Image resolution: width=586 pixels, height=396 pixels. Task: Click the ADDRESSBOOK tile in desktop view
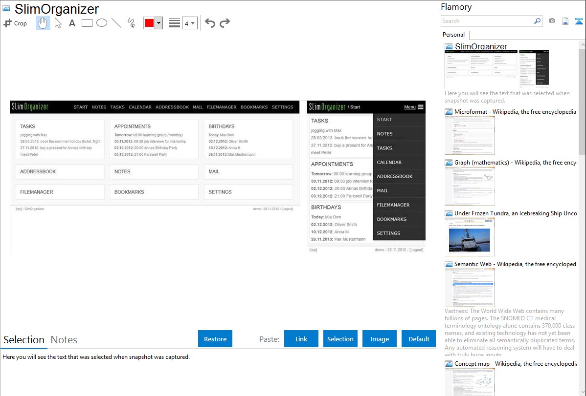60,172
